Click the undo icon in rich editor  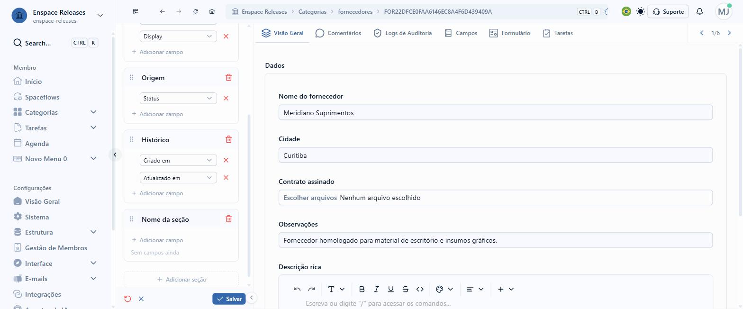coord(297,289)
